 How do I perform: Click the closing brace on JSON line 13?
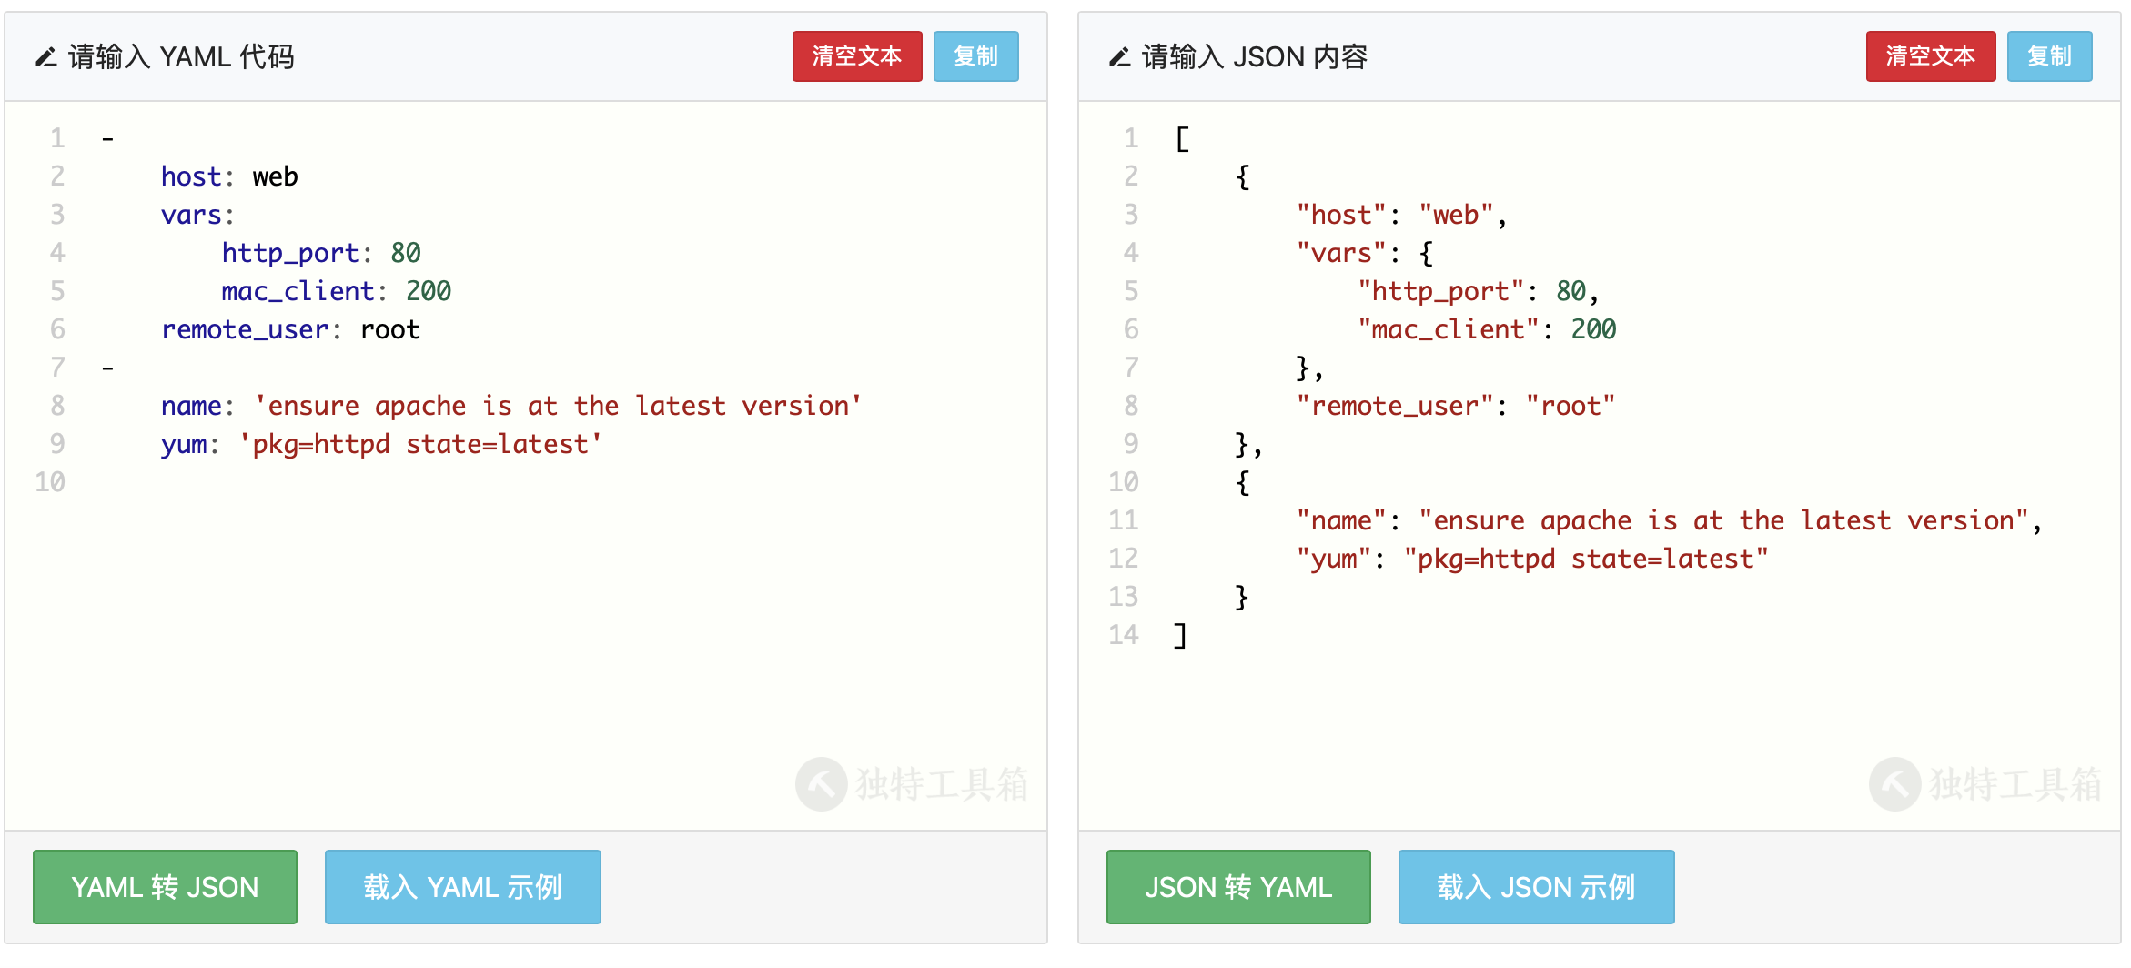tap(1242, 597)
